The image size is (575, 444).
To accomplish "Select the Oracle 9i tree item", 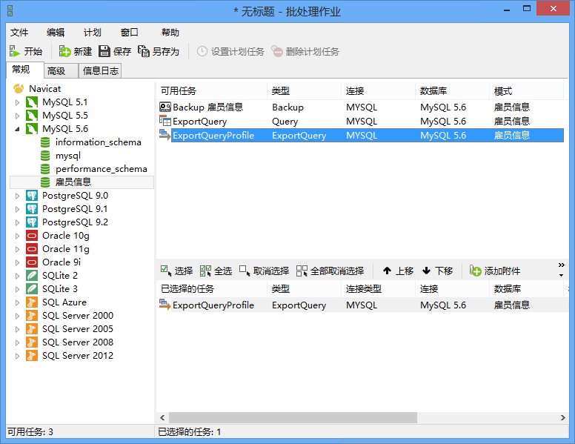I will pyautogui.click(x=62, y=262).
